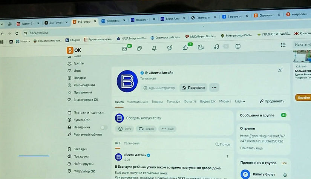This screenshot has height=179, width=311.
Task: Click the Продвинуть promote link
Action: coord(272,101)
